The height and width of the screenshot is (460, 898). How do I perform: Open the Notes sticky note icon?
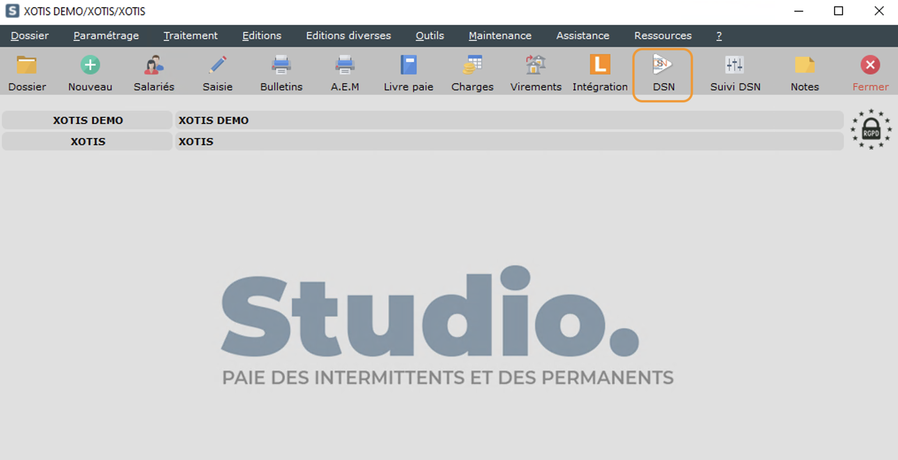point(805,65)
